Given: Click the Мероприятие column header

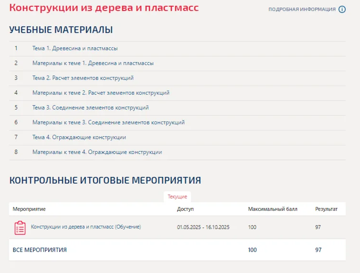Looking at the screenshot, I should point(29,209).
